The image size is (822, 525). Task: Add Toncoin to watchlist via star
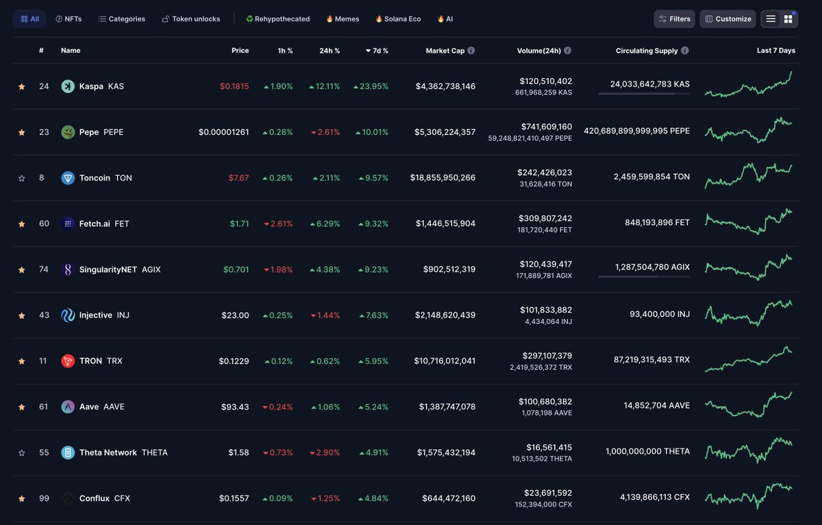click(x=21, y=177)
